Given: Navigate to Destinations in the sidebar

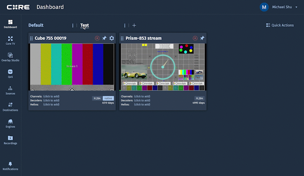Looking at the screenshot, I should tap(10, 106).
